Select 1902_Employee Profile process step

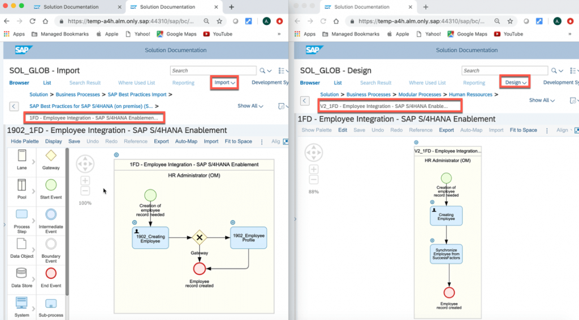(x=248, y=237)
